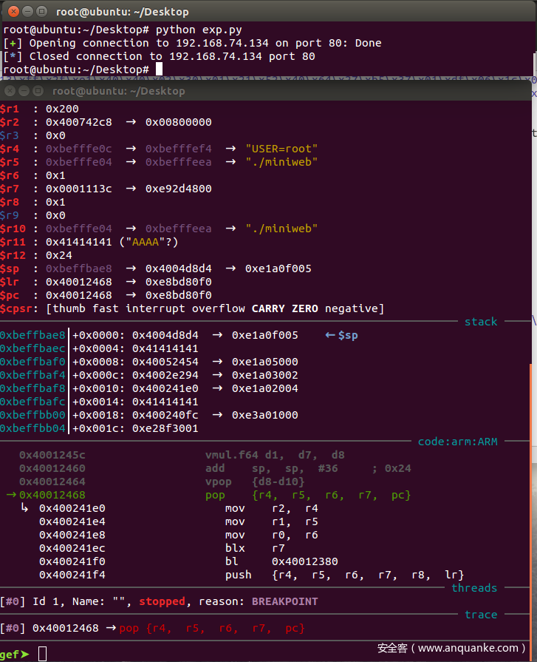
Task: Click the BREAKPOINT reason text
Action: pos(284,601)
